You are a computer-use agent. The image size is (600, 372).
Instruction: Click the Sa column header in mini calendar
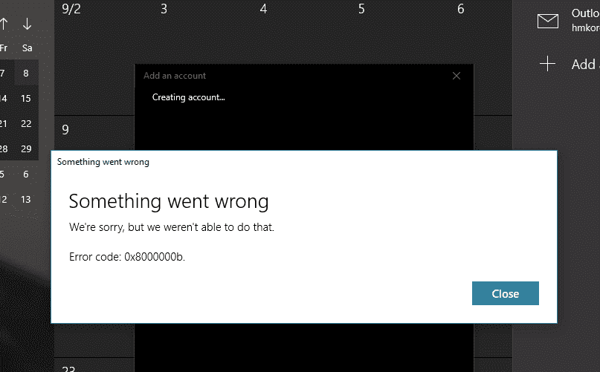coord(27,48)
